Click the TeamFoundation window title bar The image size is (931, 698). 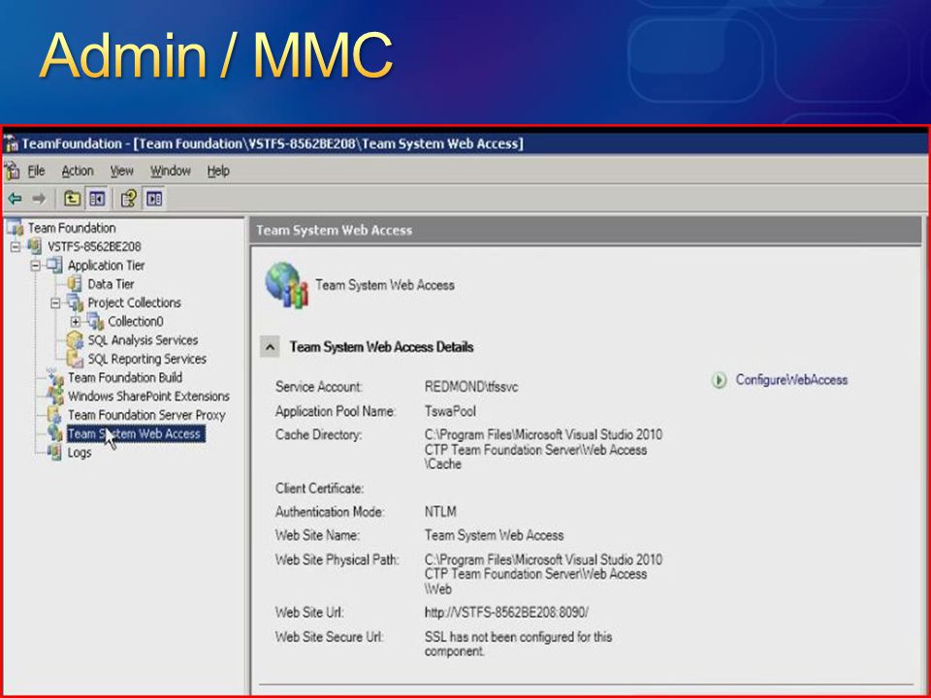click(x=465, y=143)
